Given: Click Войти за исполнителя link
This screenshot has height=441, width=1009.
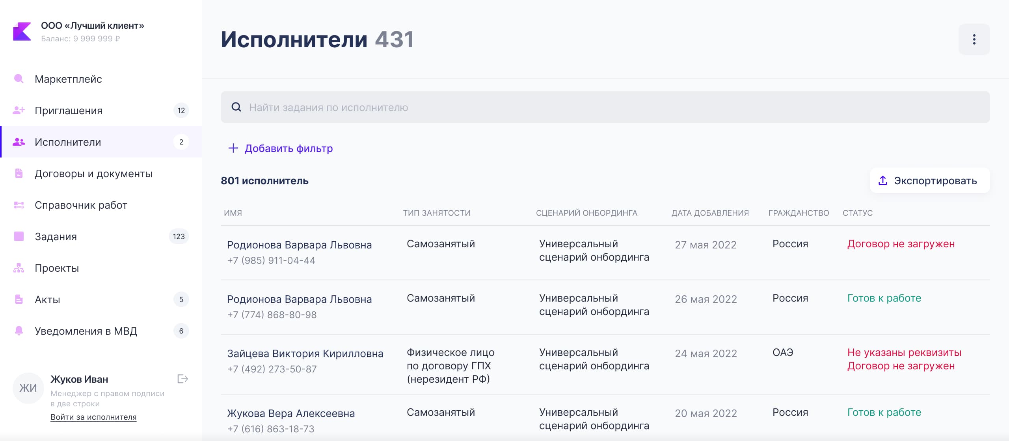Looking at the screenshot, I should click(93, 417).
